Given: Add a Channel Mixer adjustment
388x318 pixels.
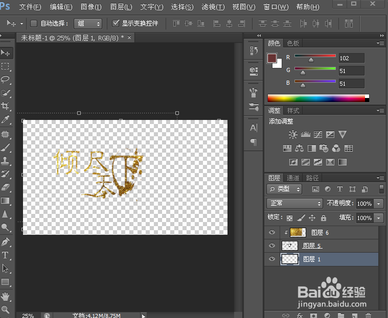Looking at the screenshot, I should pyautogui.click(x=336, y=148).
